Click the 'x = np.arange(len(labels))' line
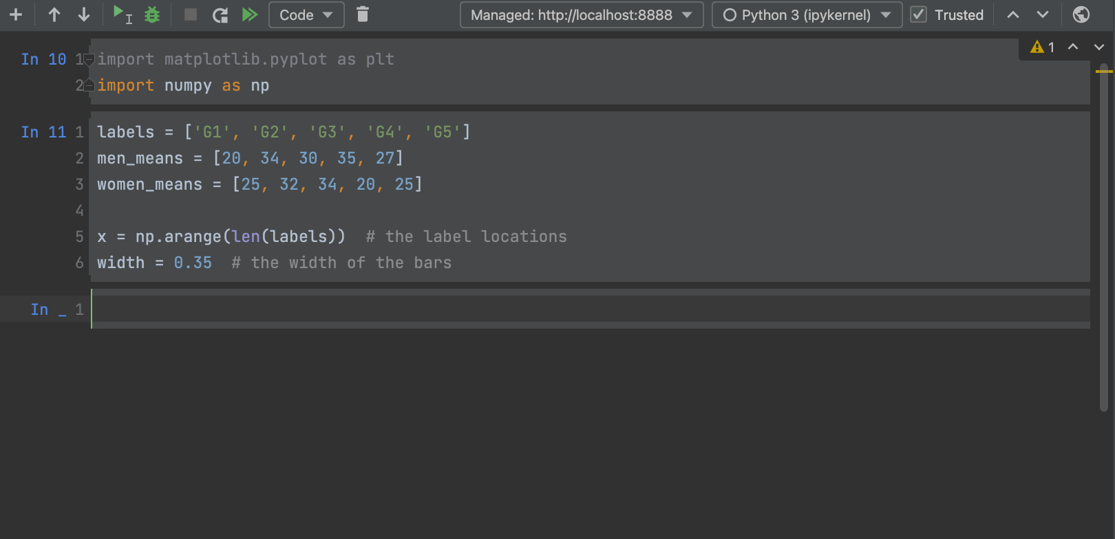Screen dimensions: 1115x539 pyautogui.click(x=221, y=236)
